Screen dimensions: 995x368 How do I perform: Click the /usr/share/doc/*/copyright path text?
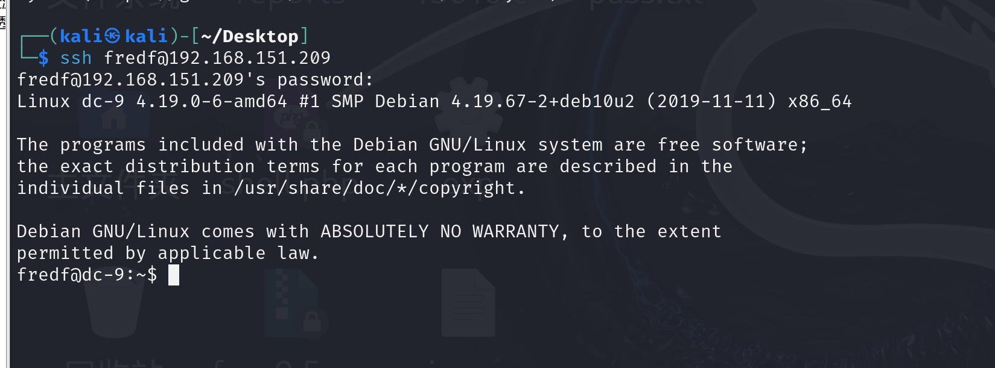pos(379,188)
